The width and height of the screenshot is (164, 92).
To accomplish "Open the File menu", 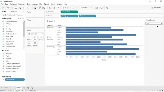I will (2, 4).
